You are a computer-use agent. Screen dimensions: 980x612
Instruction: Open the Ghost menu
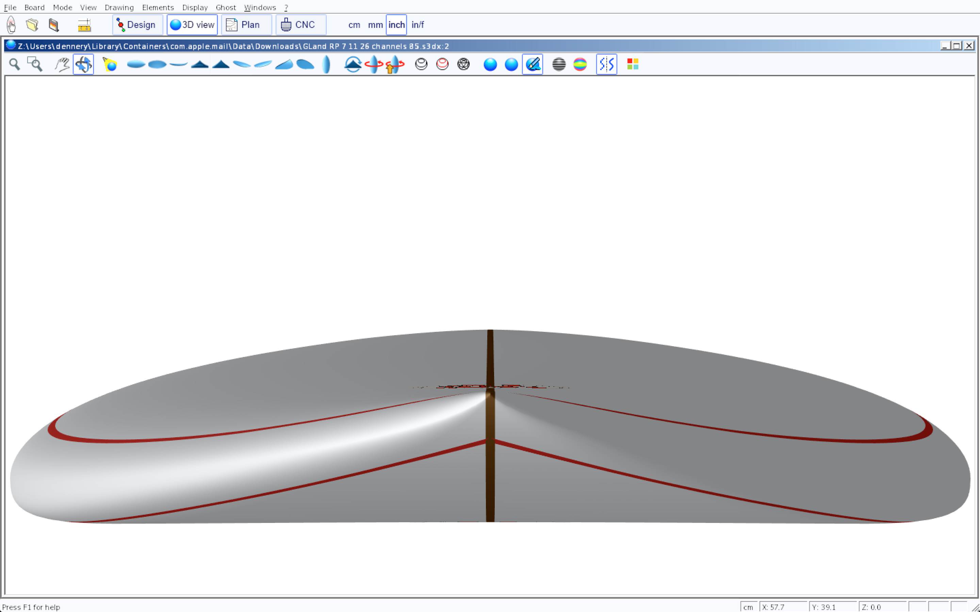pos(226,7)
